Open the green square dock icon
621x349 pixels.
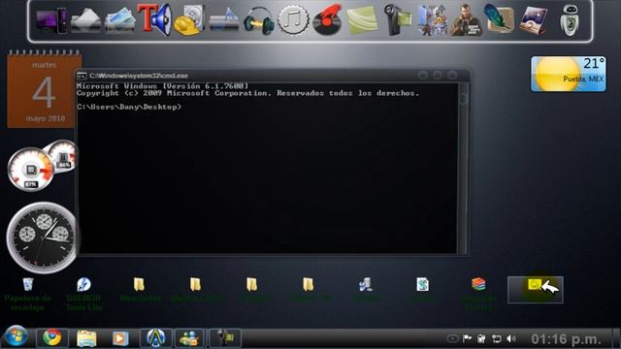[362, 20]
